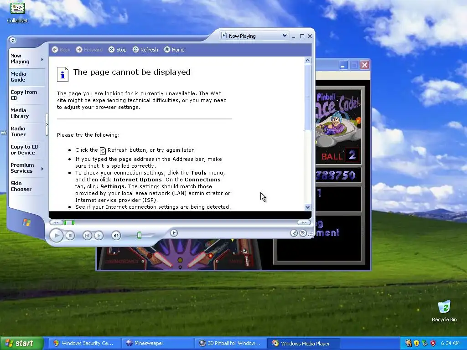Screen dimensions: 467x350
Task: Click "The page cannot be displayed" heading
Action: pos(132,72)
